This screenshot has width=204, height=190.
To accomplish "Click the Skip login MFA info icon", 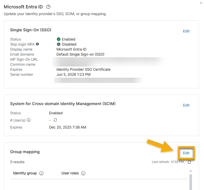I will coord(37,44).
